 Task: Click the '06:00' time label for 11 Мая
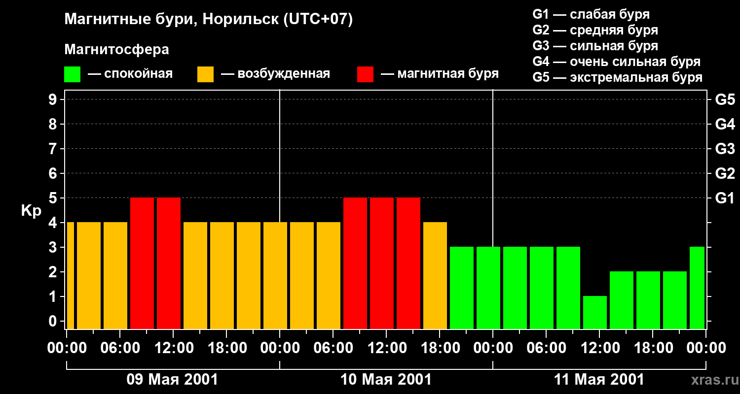pyautogui.click(x=546, y=348)
